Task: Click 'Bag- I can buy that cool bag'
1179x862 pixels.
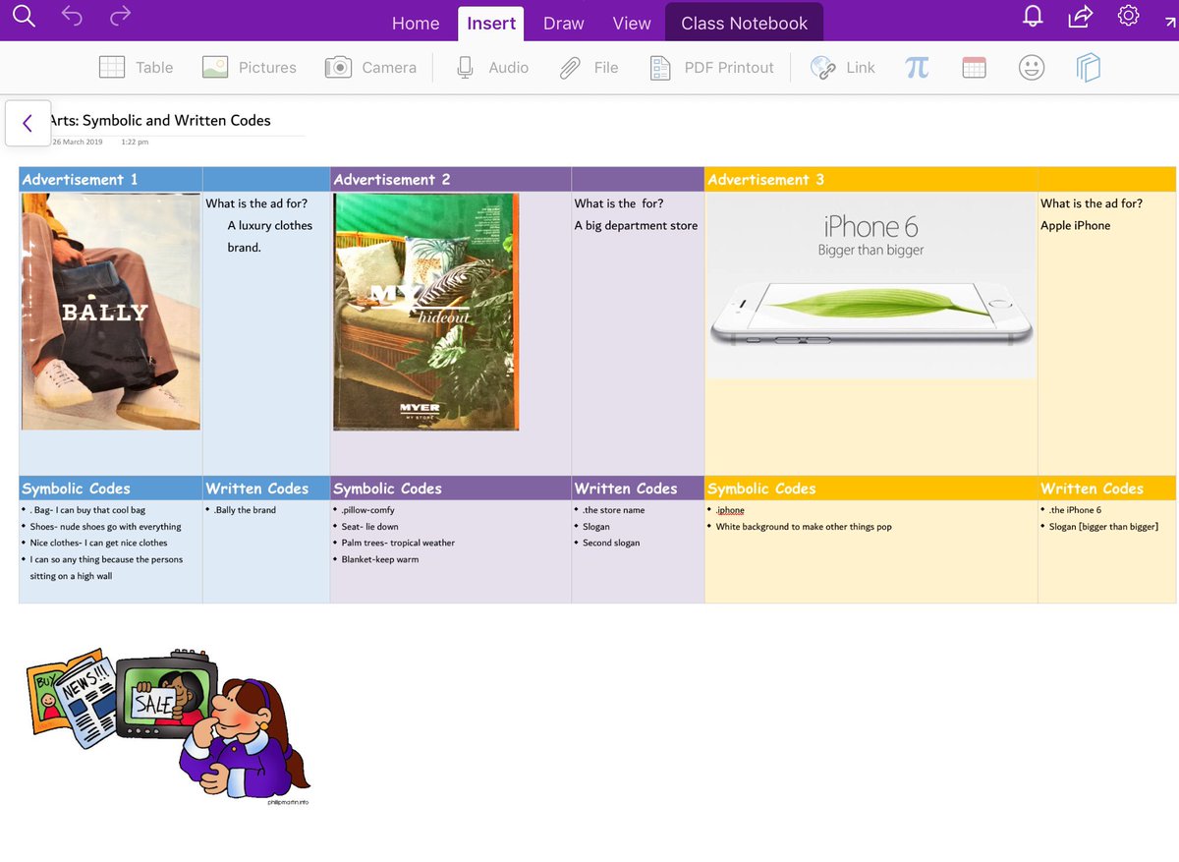Action: click(x=87, y=510)
